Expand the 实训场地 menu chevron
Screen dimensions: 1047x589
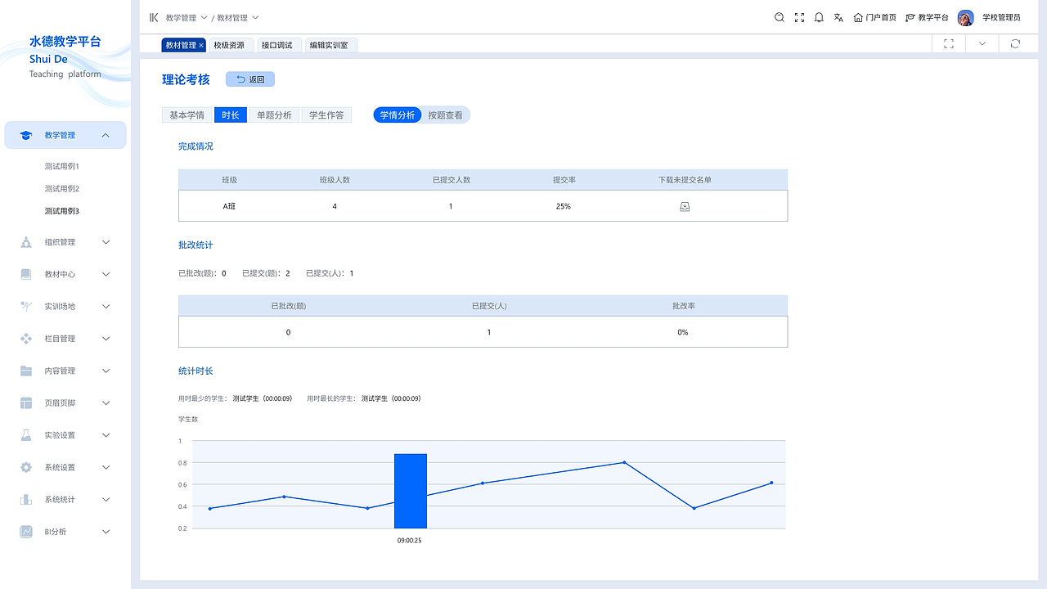(106, 306)
